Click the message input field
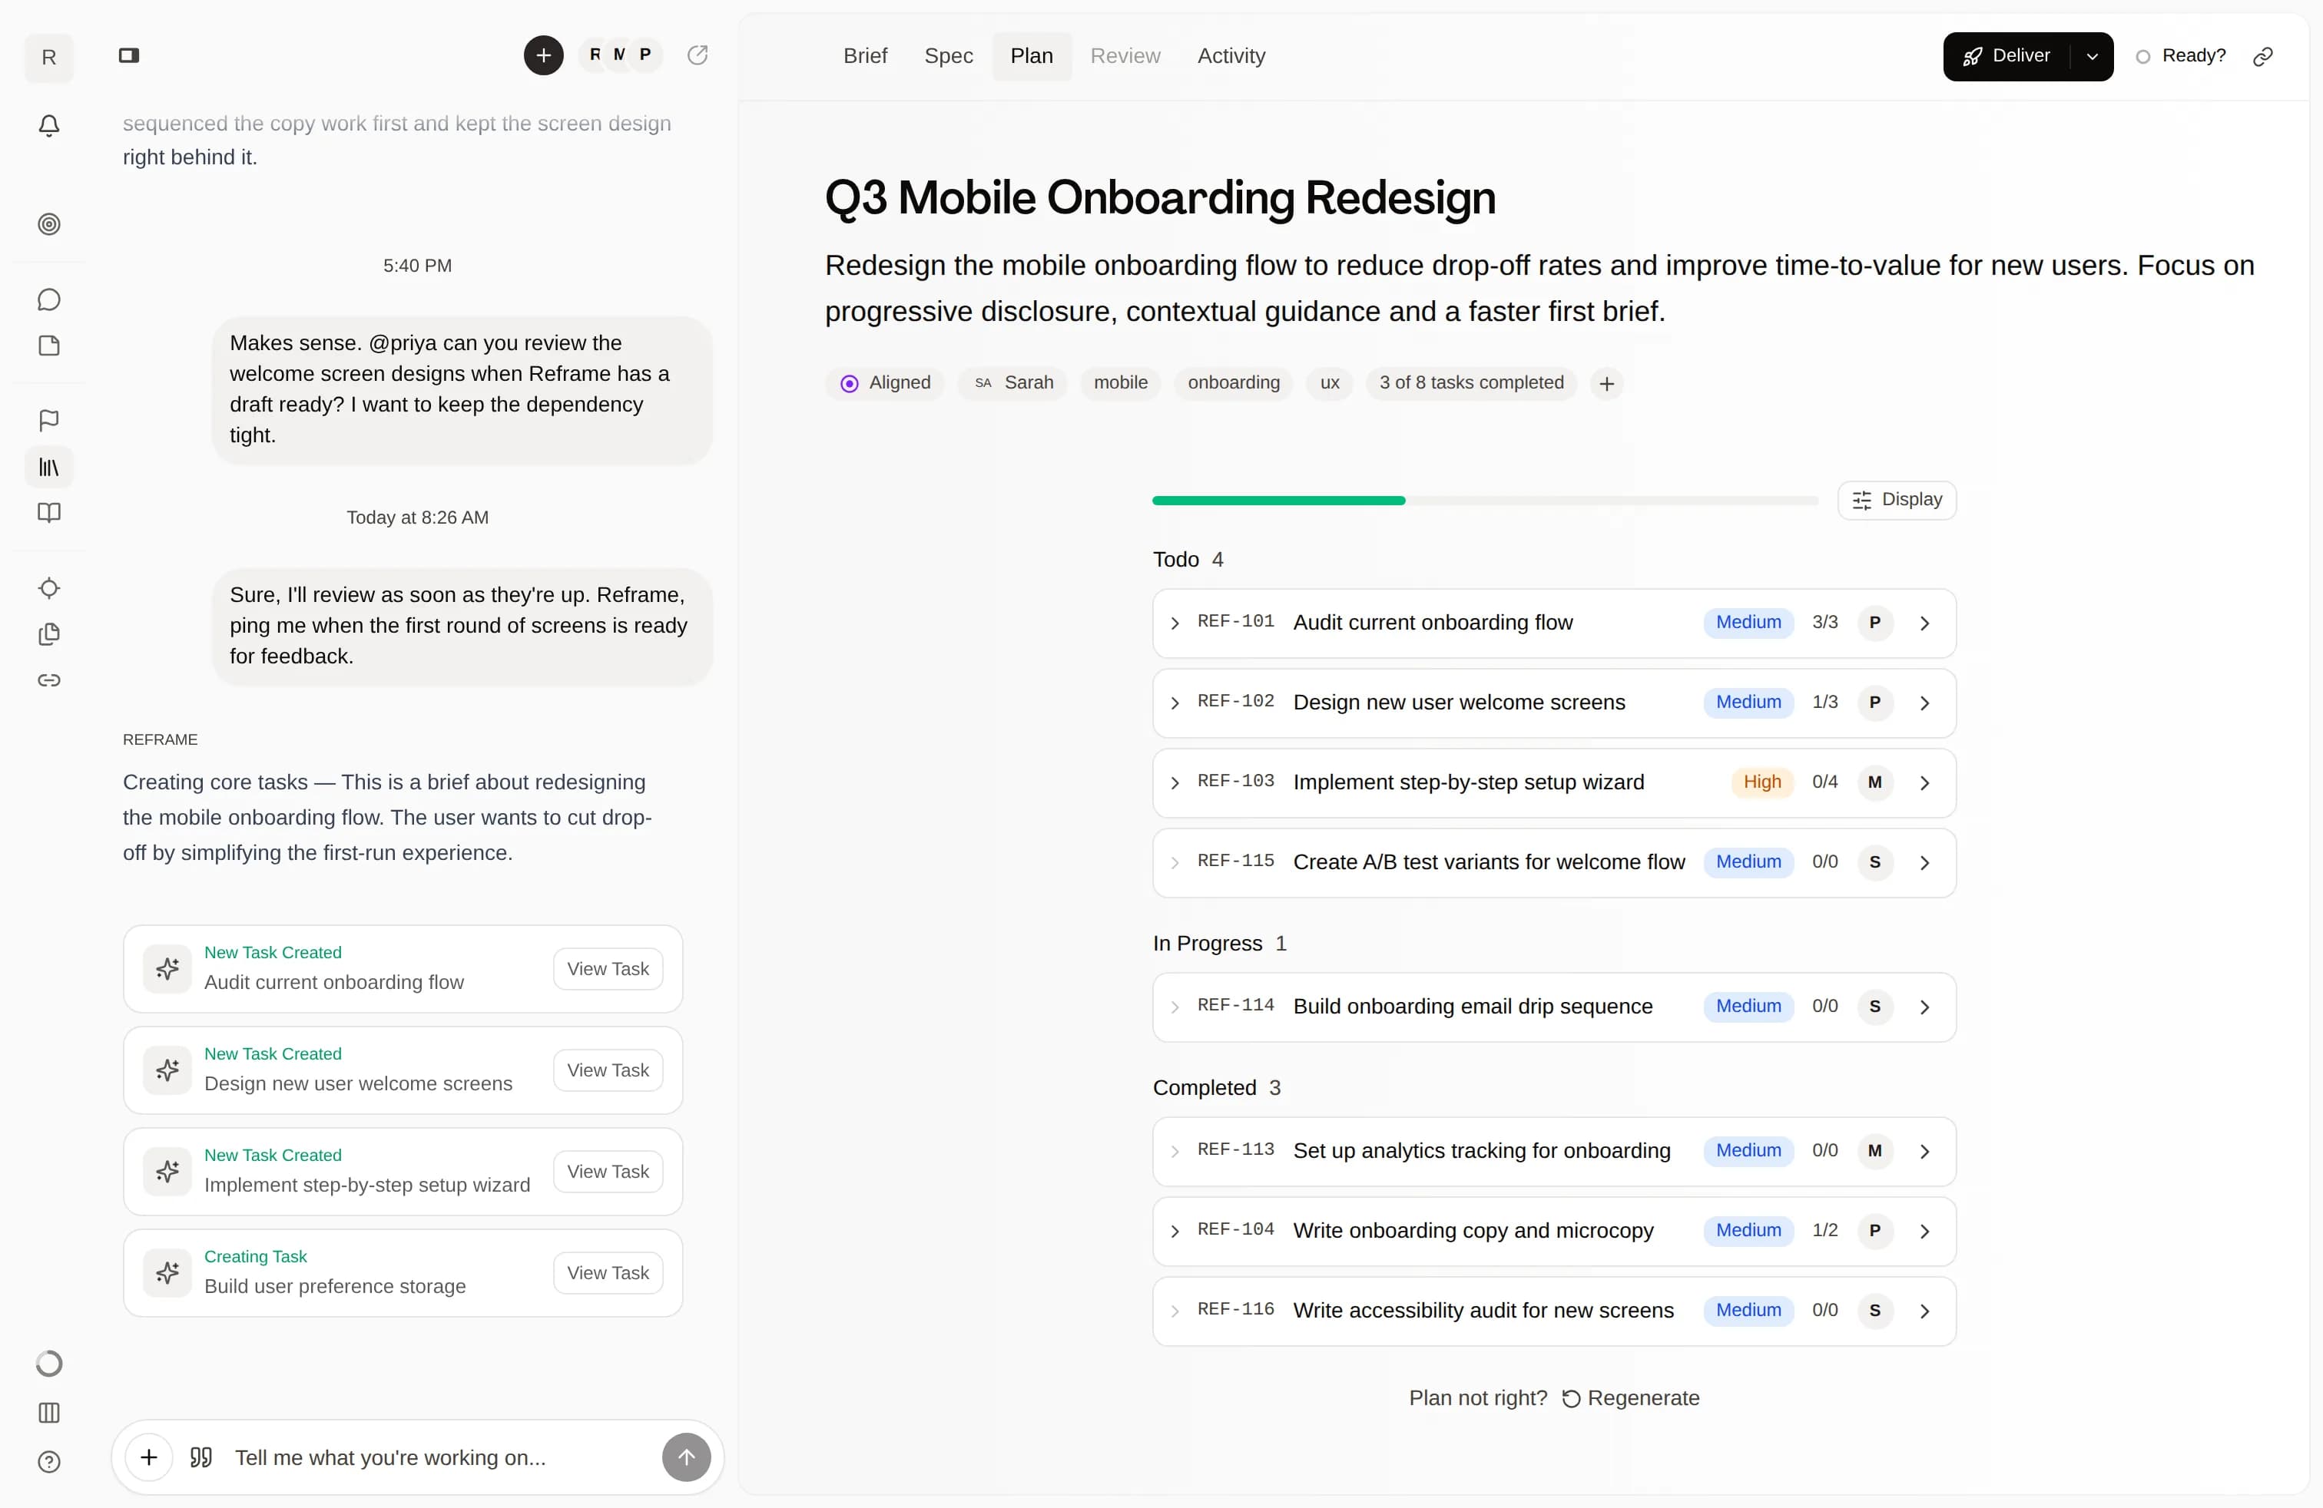 pyautogui.click(x=439, y=1457)
